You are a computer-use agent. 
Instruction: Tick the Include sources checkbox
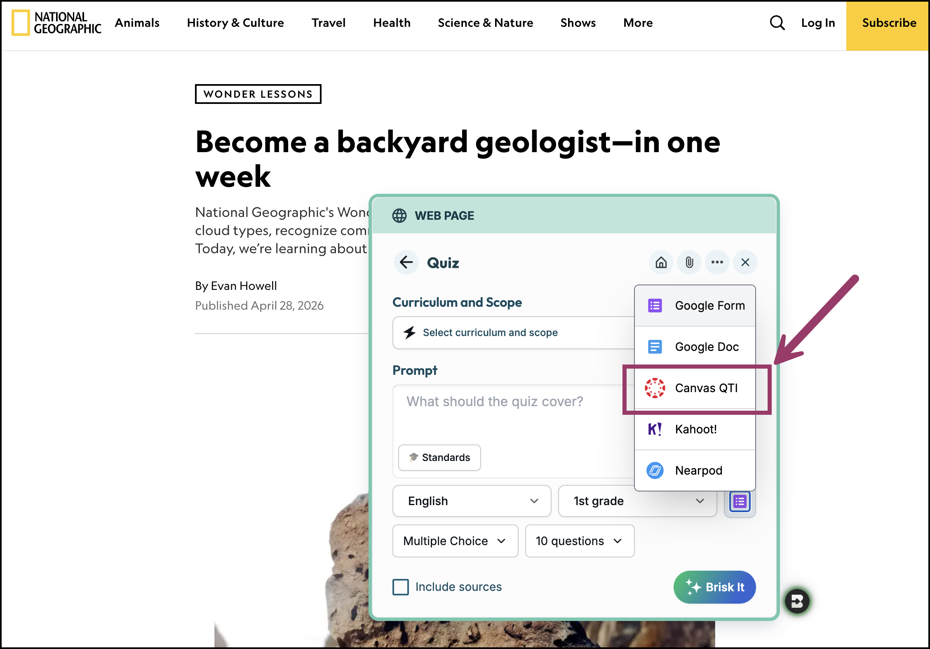[401, 587]
